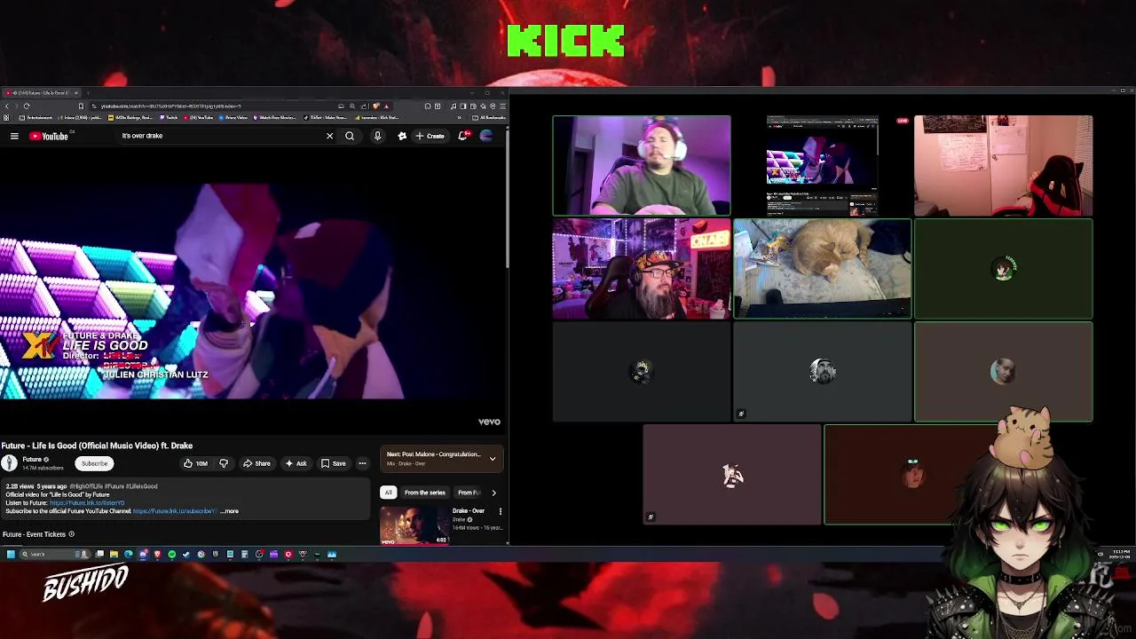
Task: Select tile showing room with red chair
Action: pos(1003,166)
